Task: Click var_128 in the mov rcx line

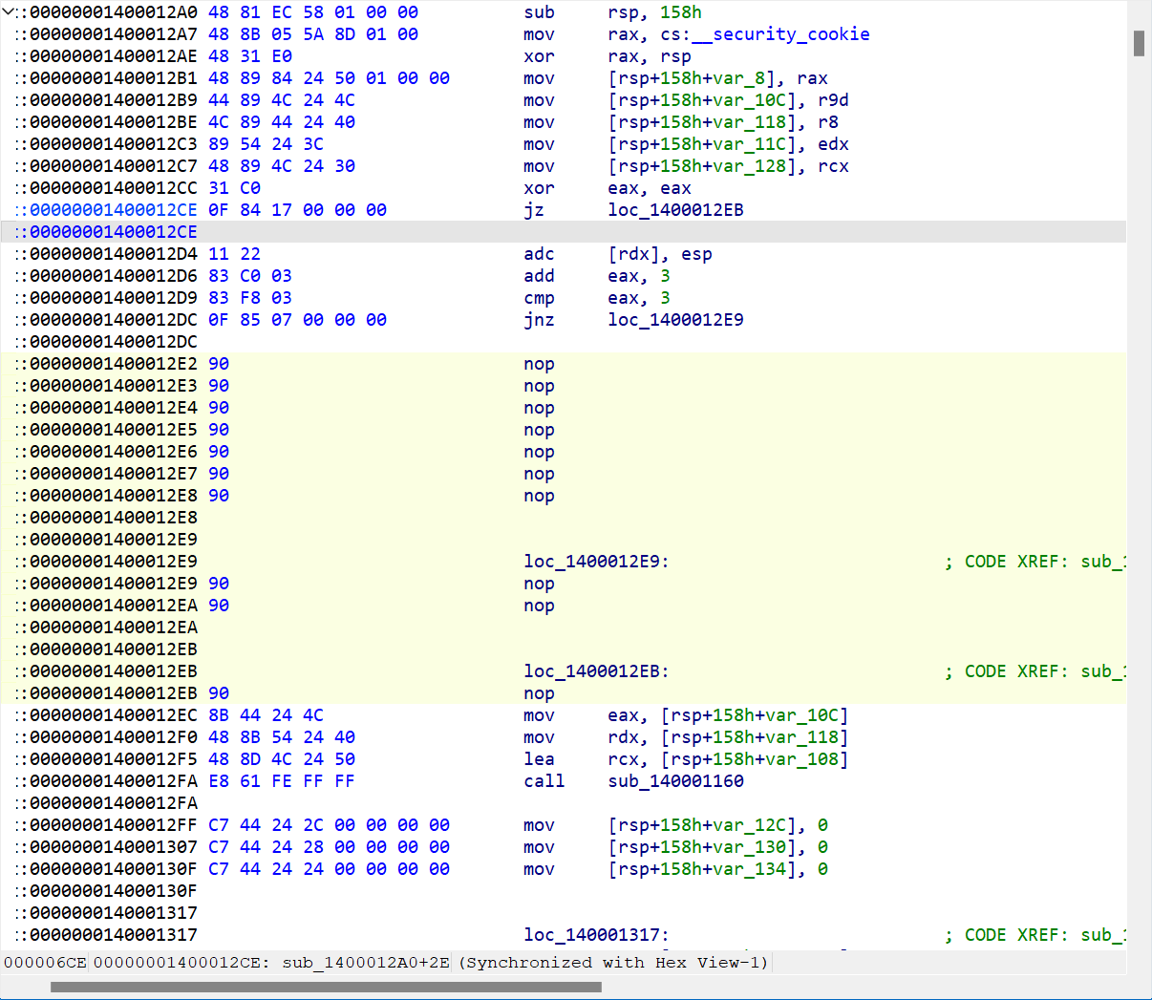Action: click(x=750, y=166)
